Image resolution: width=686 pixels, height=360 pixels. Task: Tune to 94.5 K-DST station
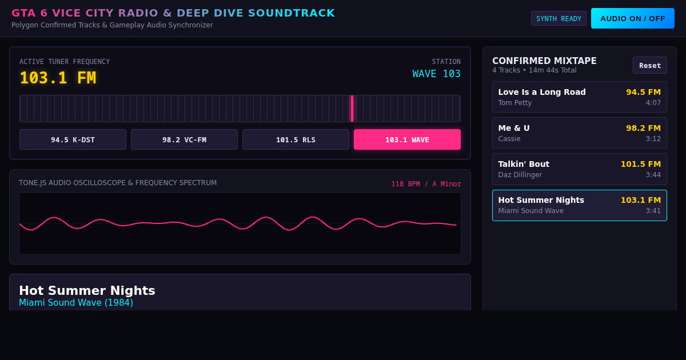point(73,139)
